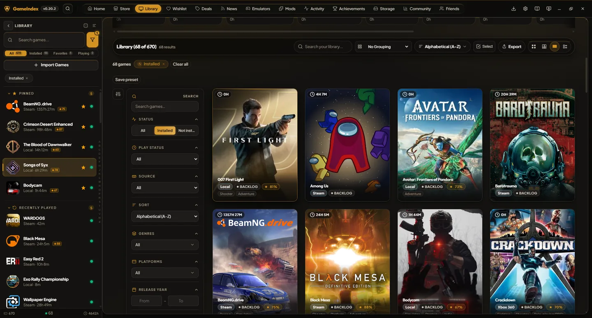Image resolution: width=592 pixels, height=318 pixels.
Task: Click the Blood of Dawnwalker sidebar icon
Action: tap(13, 147)
